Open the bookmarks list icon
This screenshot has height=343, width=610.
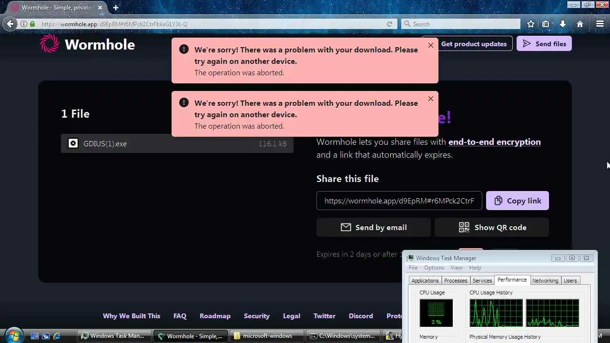coord(546,24)
